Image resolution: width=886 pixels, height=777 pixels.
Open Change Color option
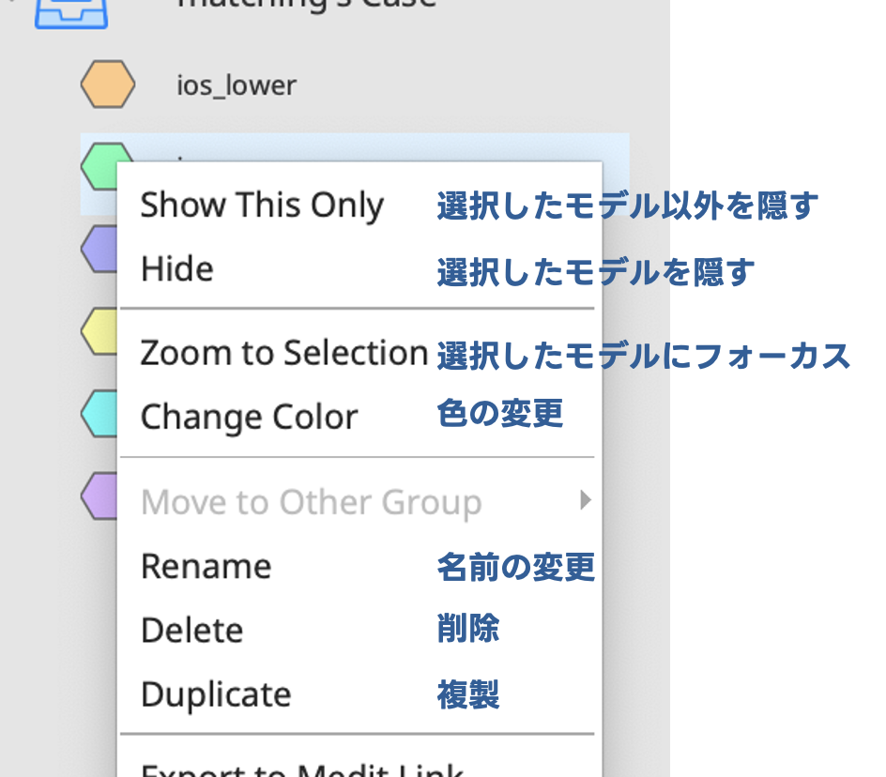coord(250,417)
